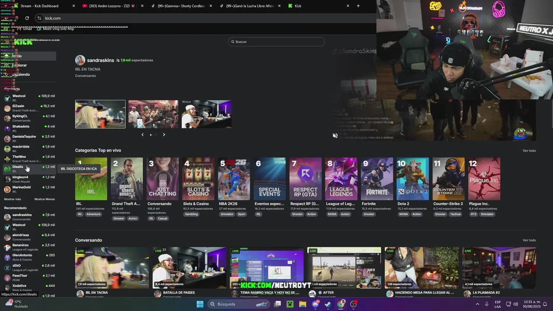
Task: Open BykingCL's channel avatar in the sidebar
Action: [7, 118]
